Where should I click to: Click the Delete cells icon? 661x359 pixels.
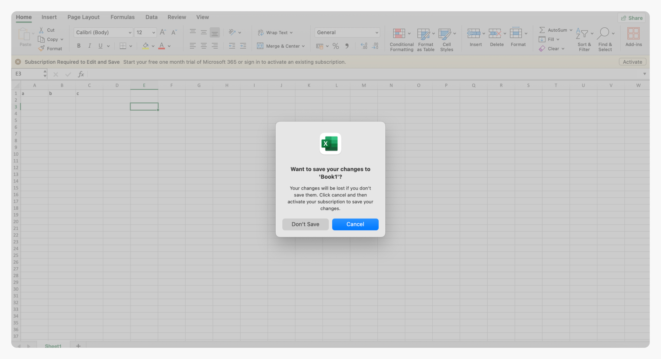[x=495, y=33]
